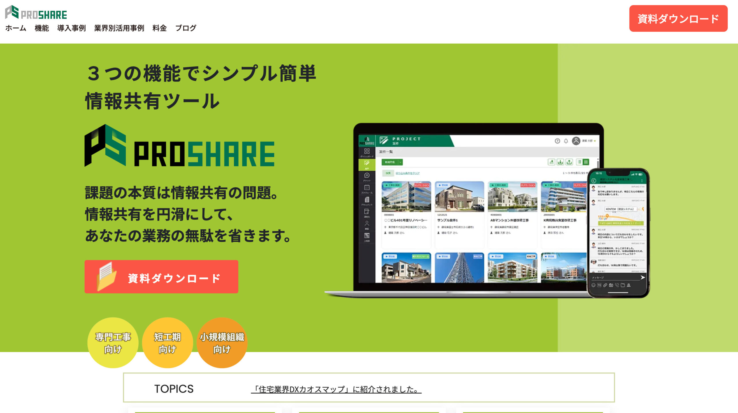Click the TOPICS label
Screen dimensions: 738x413
pos(174,389)
